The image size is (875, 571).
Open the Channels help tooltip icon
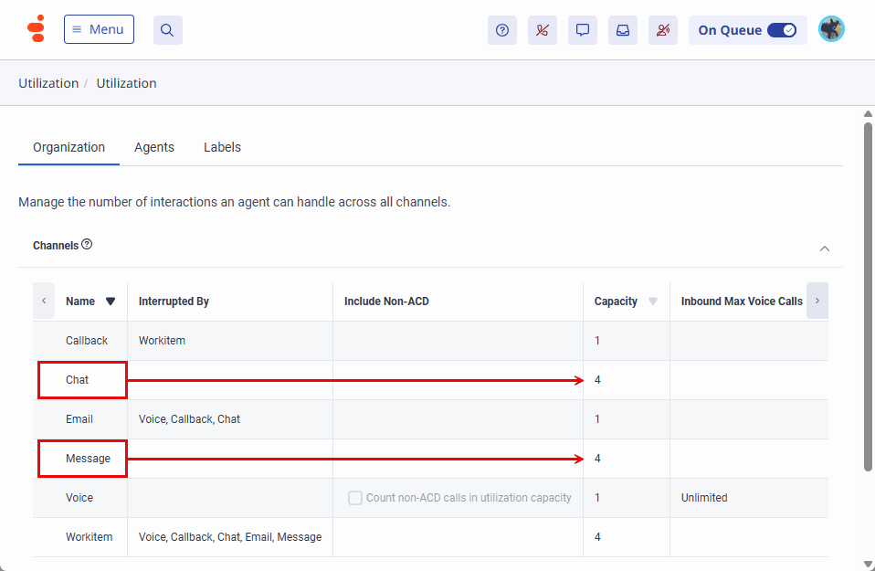[x=87, y=243]
